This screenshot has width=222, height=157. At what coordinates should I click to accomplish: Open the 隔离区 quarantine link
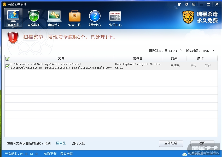61,143
